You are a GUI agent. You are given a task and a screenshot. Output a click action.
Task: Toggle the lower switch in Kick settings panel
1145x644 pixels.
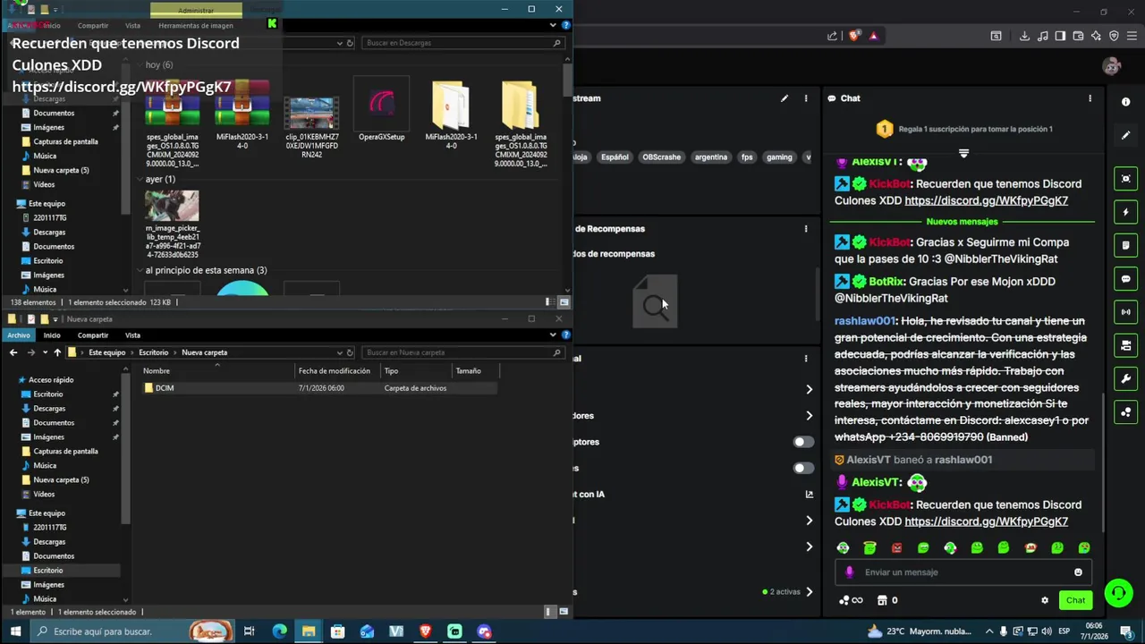803,468
